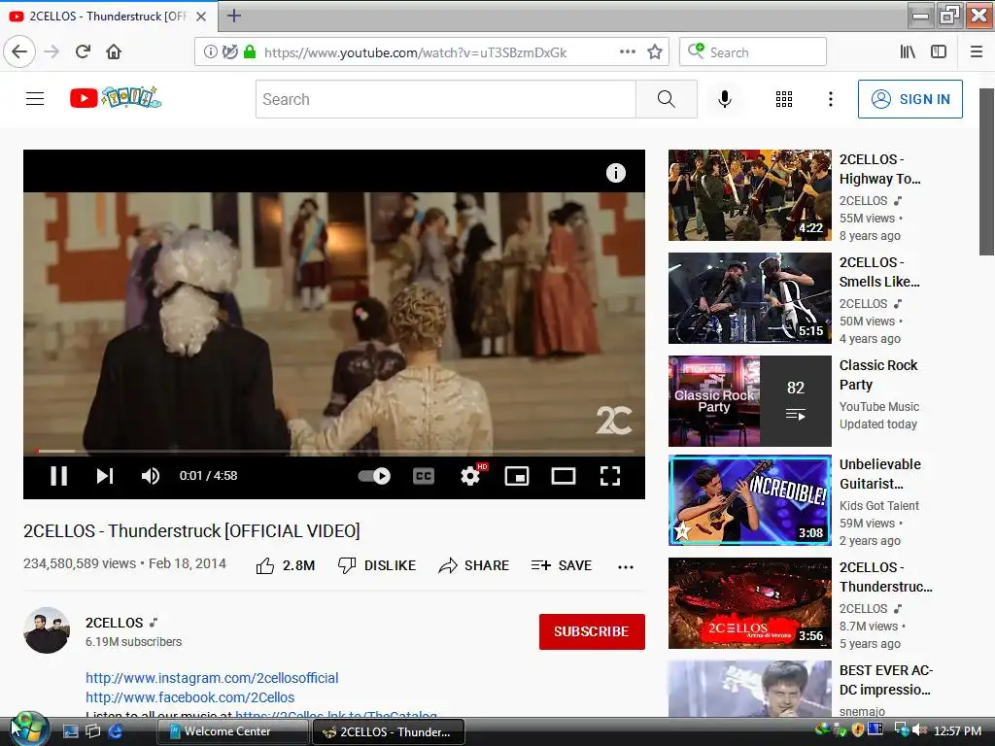Click the YouTube search magnifier button
This screenshot has width=995, height=746.
[667, 99]
